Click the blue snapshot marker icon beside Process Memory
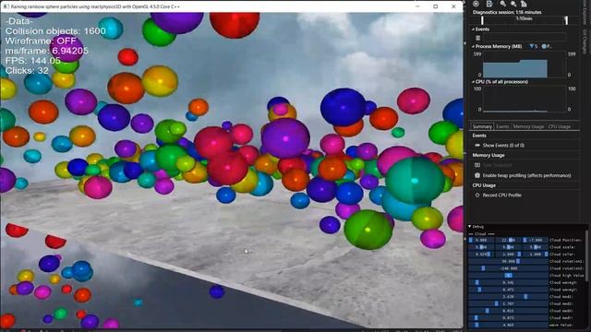591x332 pixels. tap(532, 46)
